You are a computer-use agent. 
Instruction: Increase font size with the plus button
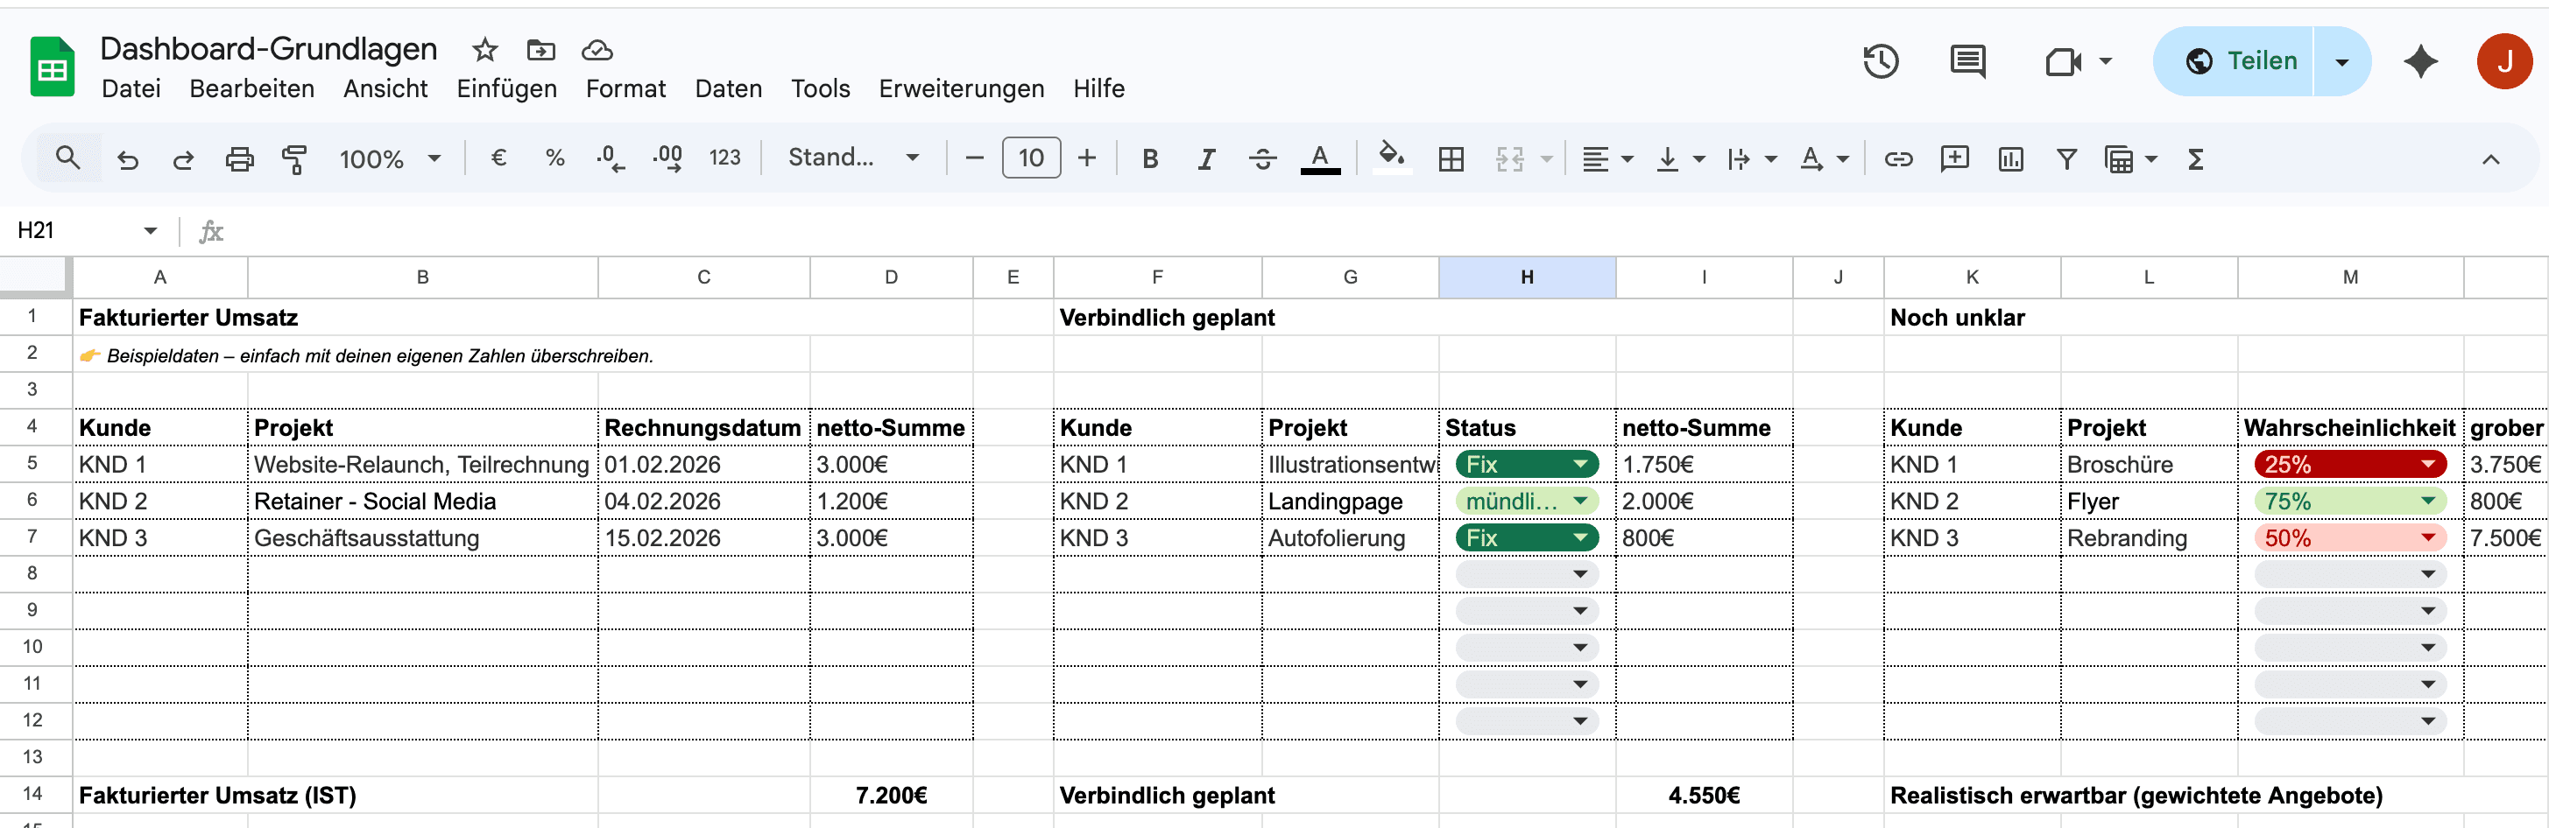pos(1086,158)
